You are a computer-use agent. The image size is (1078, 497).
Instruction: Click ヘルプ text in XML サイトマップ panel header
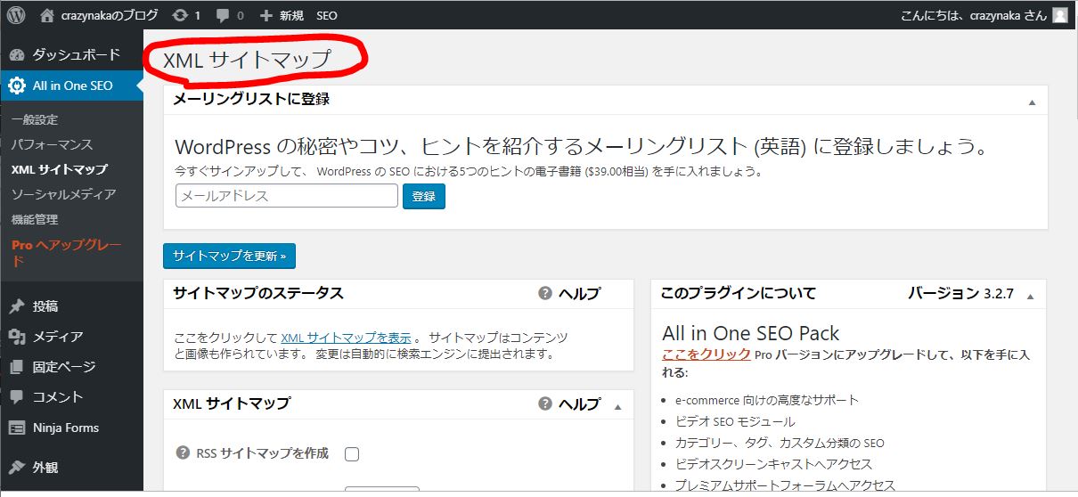(579, 403)
